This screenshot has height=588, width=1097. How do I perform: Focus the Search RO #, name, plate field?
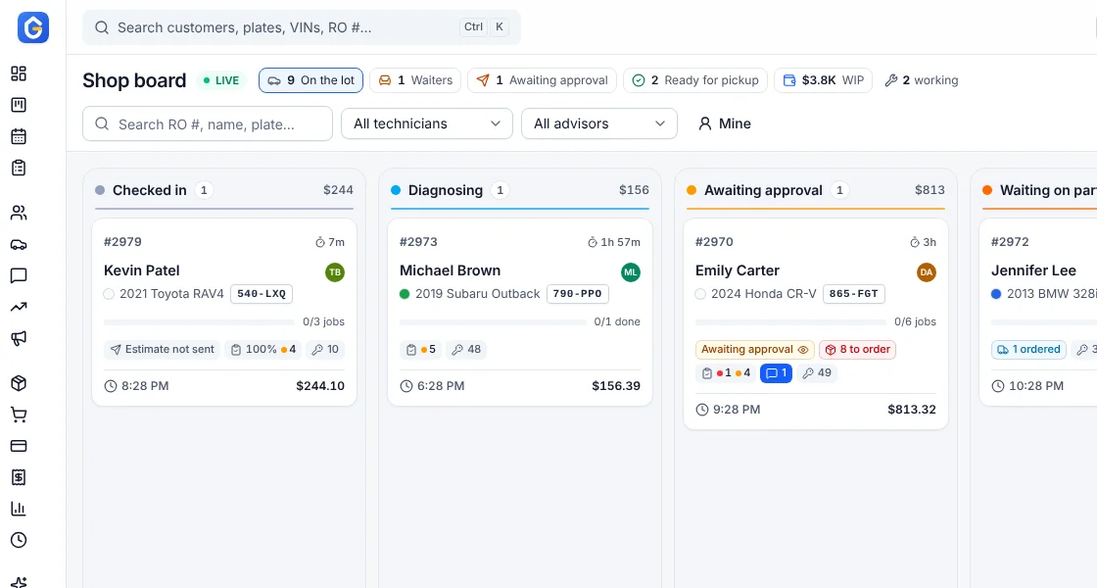(207, 123)
